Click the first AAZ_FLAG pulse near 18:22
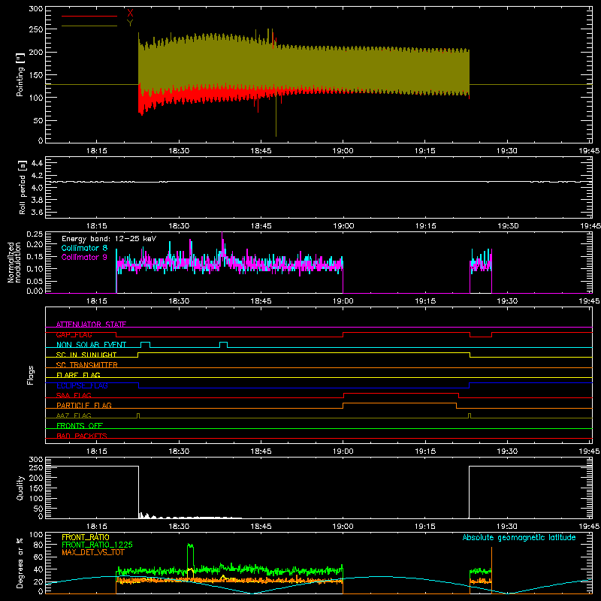 (x=138, y=415)
